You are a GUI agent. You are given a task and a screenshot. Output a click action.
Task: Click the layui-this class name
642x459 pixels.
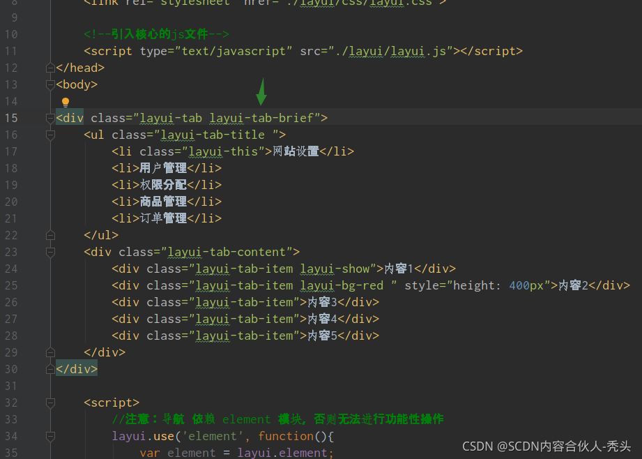pyautogui.click(x=223, y=151)
